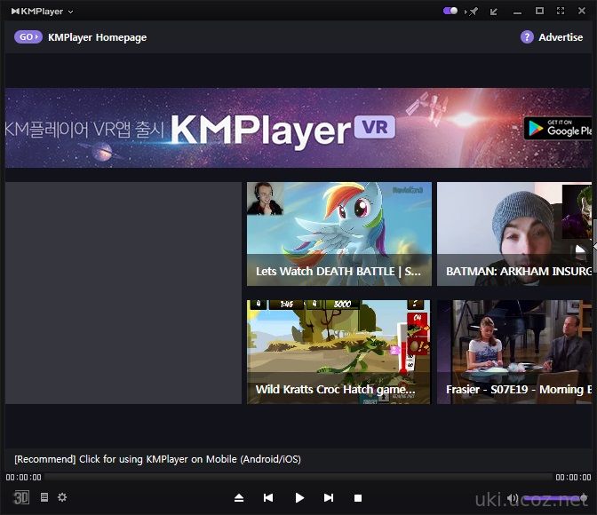Click the elapsed time counter on the left

(x=24, y=478)
